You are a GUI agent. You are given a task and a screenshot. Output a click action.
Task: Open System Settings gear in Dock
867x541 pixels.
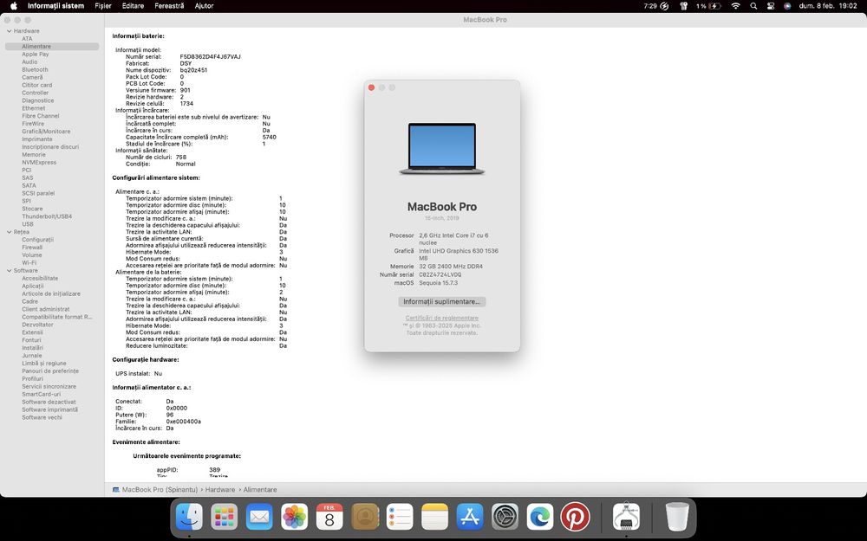(505, 518)
